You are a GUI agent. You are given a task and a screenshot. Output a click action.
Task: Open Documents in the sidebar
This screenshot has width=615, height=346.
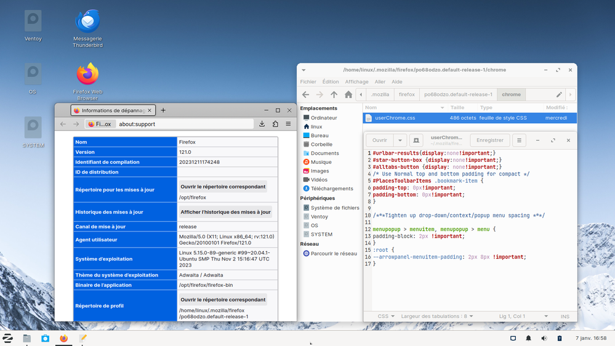click(x=324, y=153)
